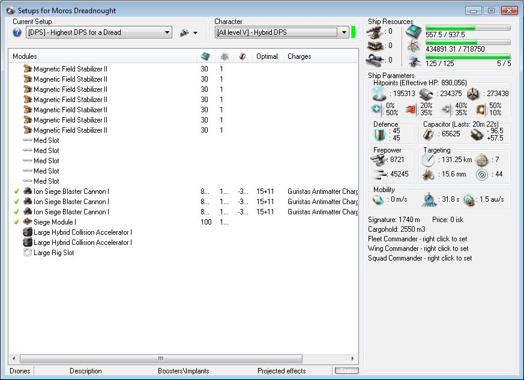Click the kinetic resistance icon
Viewport: 524px width, 380px height.
[x=447, y=109]
